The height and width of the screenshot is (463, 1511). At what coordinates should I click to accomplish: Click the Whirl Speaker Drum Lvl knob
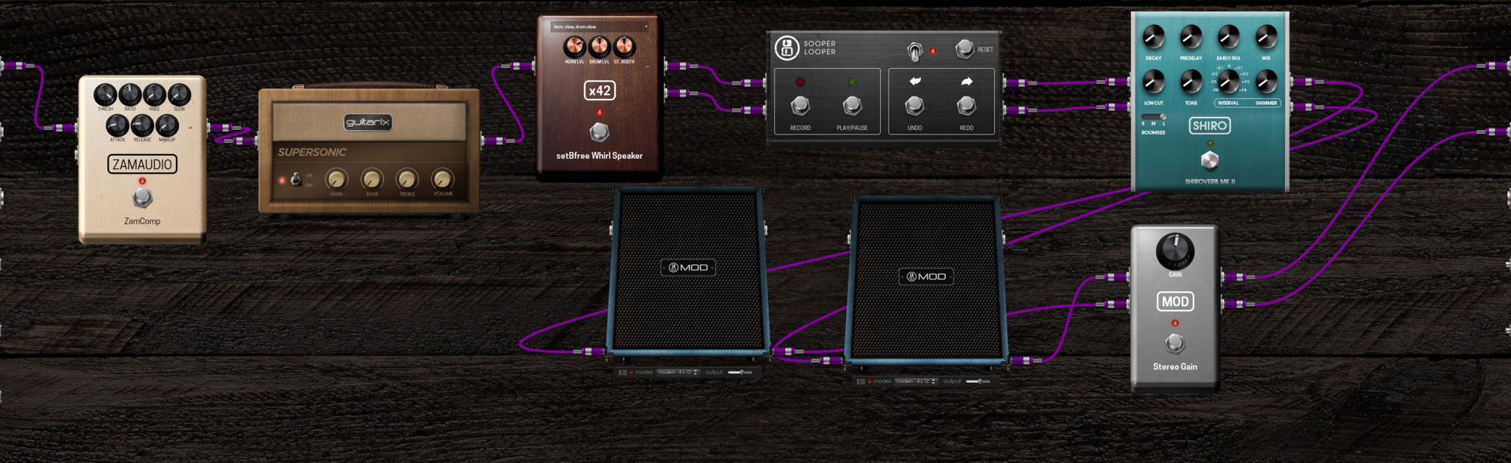pos(599,47)
